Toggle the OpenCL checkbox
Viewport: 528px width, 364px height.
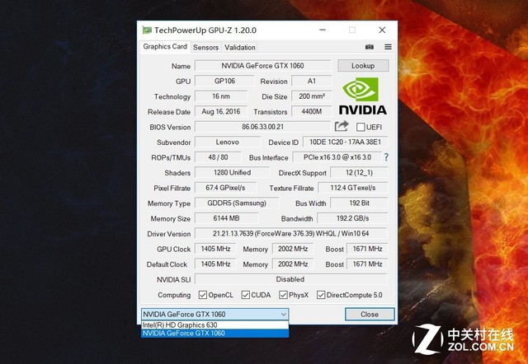click(x=203, y=295)
